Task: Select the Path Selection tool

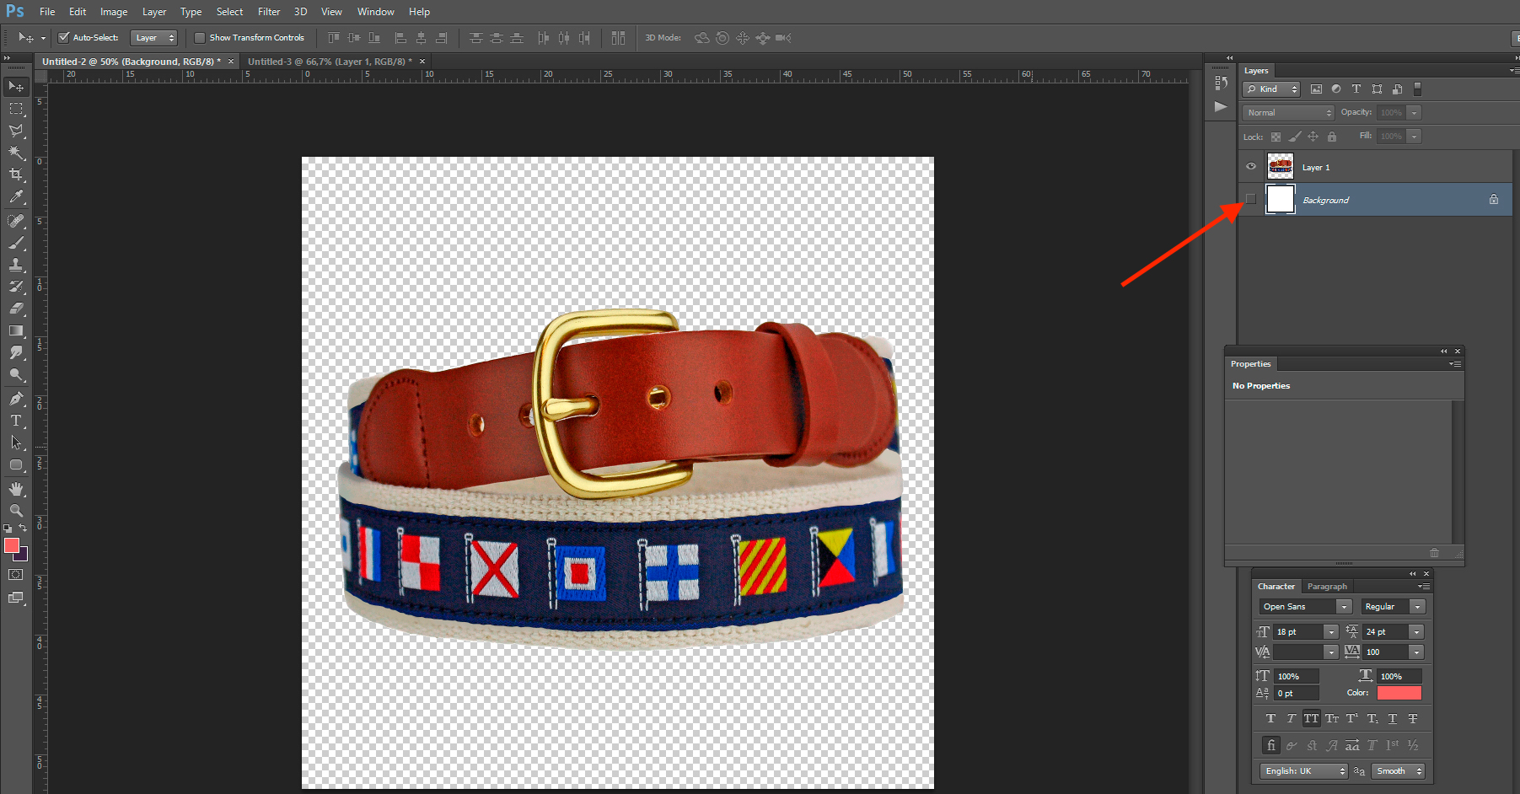Action: point(16,443)
